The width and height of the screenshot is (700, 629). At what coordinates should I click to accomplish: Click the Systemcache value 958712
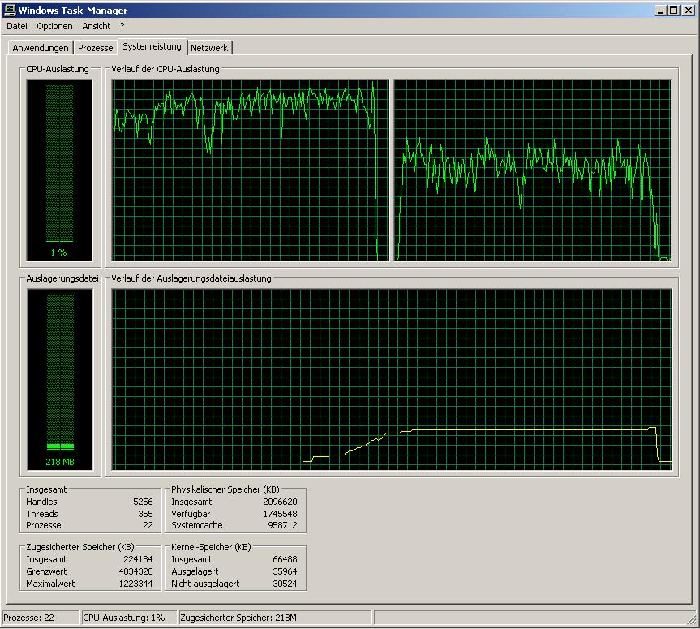coord(282,525)
